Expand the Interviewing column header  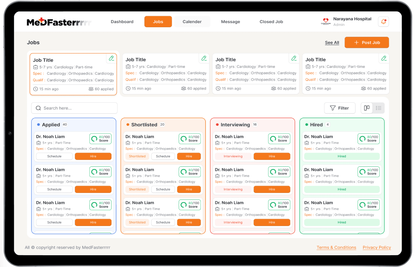coord(235,125)
